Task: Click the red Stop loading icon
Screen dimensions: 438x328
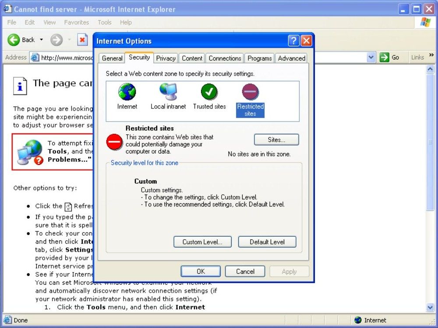Action: point(82,40)
